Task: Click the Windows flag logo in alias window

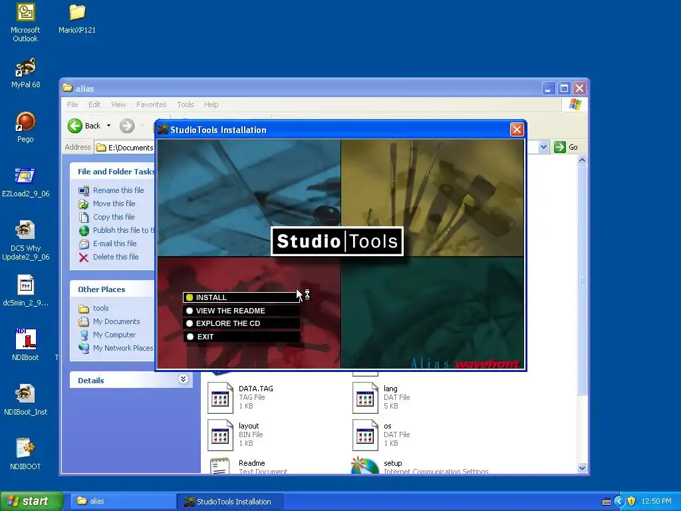Action: point(575,104)
